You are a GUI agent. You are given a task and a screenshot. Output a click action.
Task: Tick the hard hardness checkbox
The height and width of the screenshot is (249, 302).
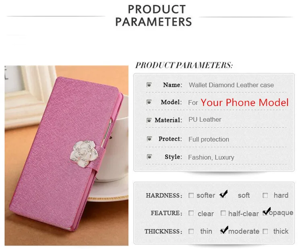(265, 195)
